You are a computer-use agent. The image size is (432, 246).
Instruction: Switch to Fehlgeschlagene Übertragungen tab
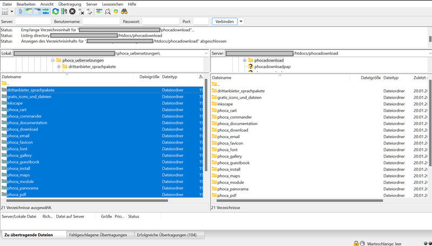(x=99, y=235)
